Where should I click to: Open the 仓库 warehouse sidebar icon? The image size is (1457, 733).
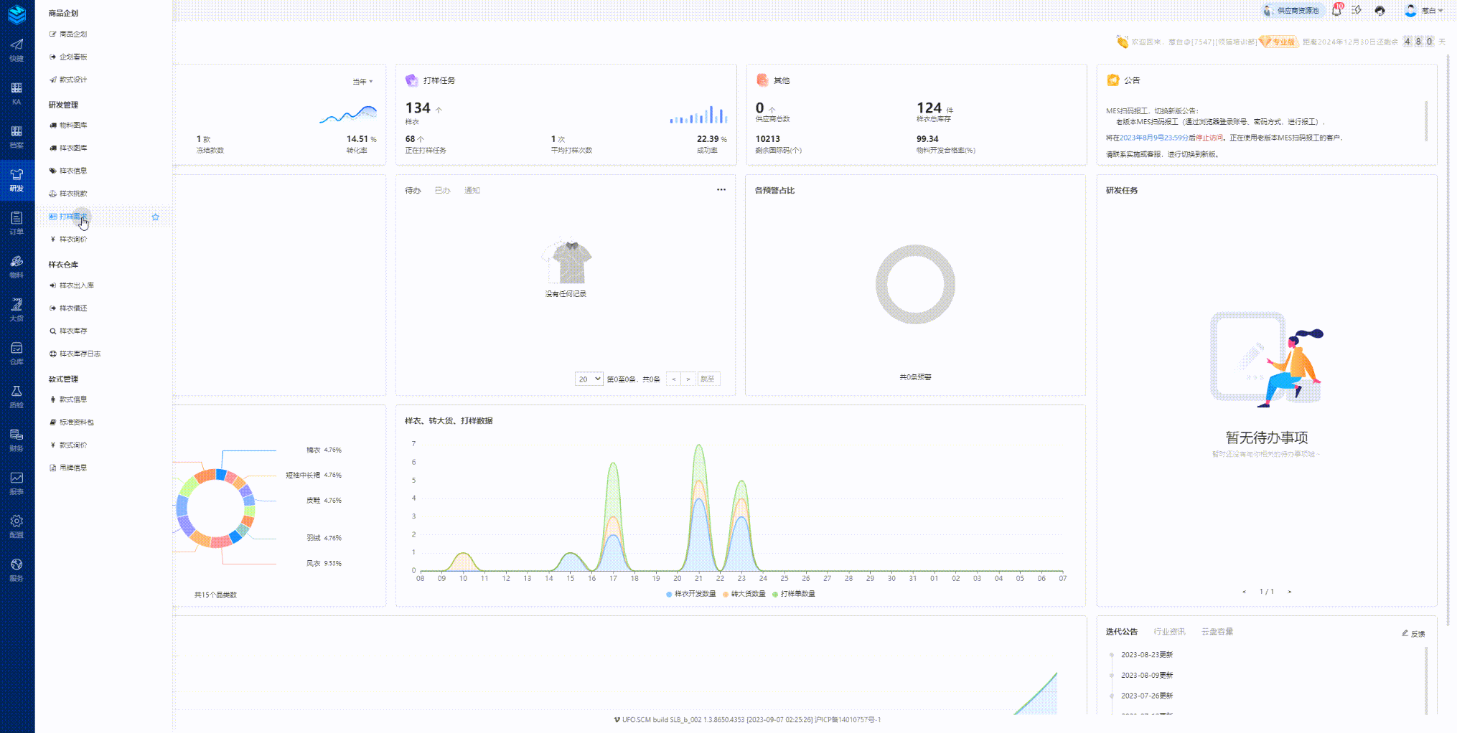click(17, 352)
